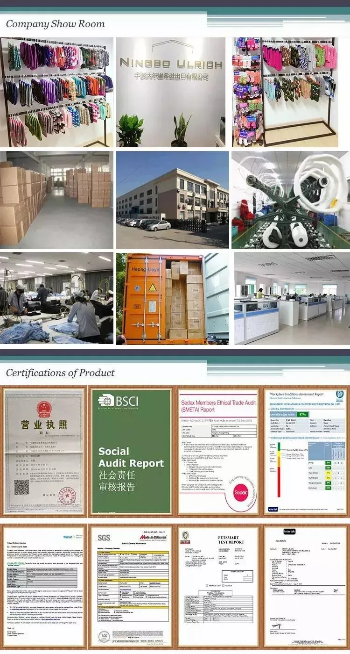The height and width of the screenshot is (654, 350).
Task: Click the 'Company Show Room' heading
Action: pos(55,24)
